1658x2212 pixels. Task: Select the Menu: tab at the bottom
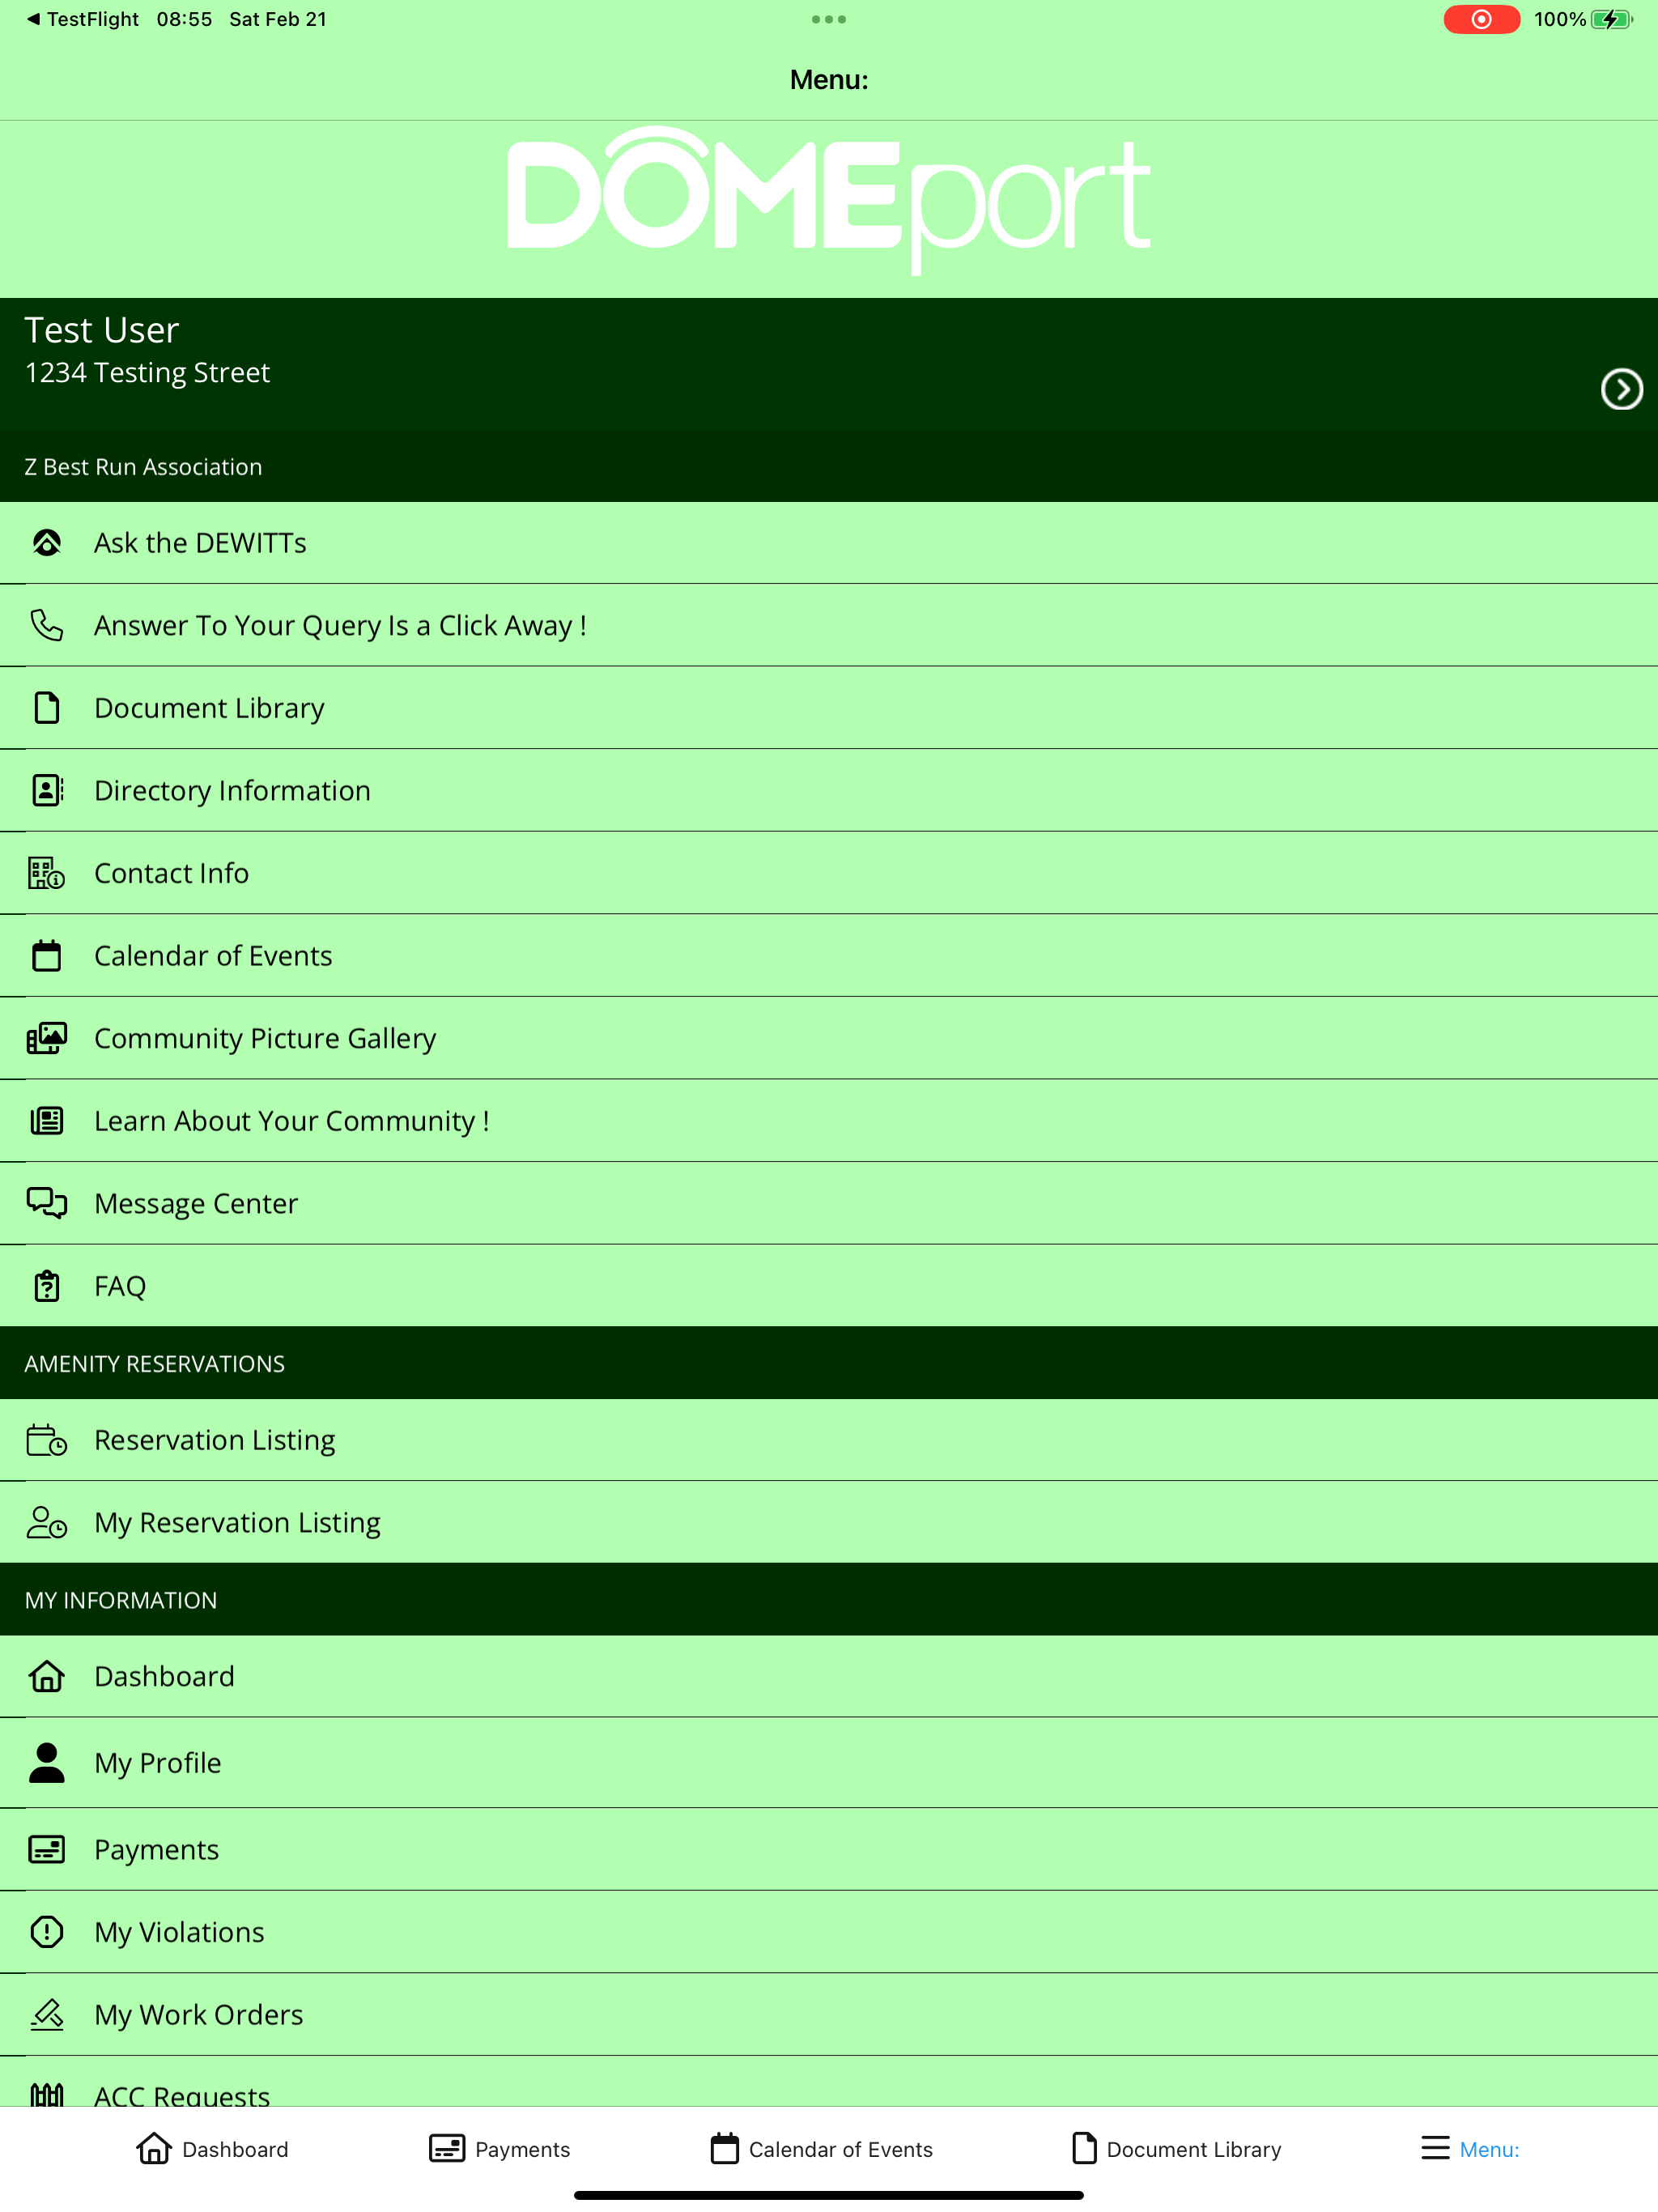click(1470, 2148)
